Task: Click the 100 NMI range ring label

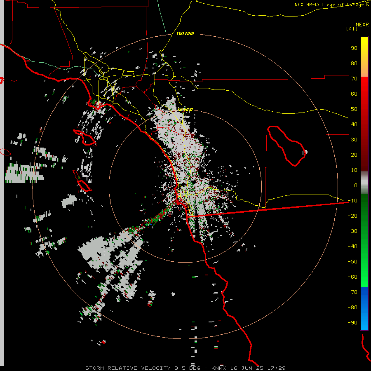Action: coord(185,34)
